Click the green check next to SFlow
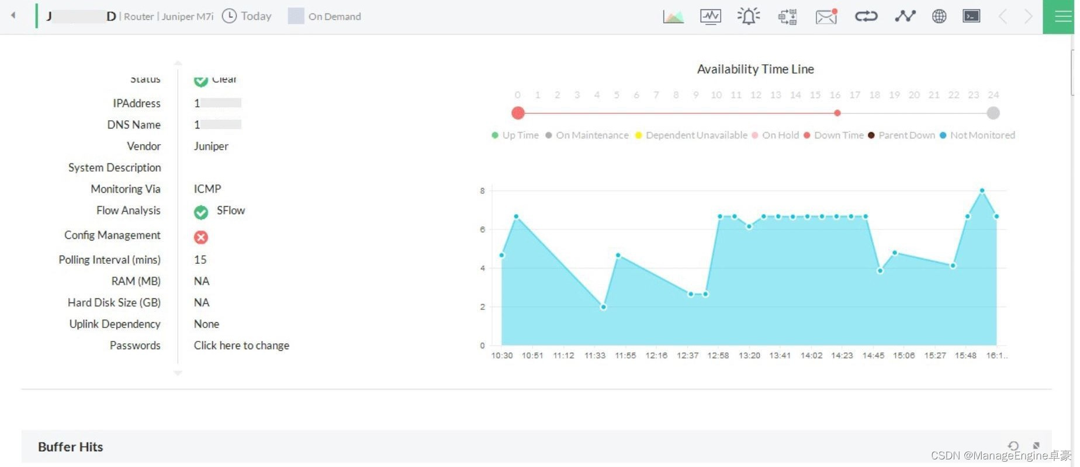This screenshot has height=467, width=1080. tap(201, 212)
